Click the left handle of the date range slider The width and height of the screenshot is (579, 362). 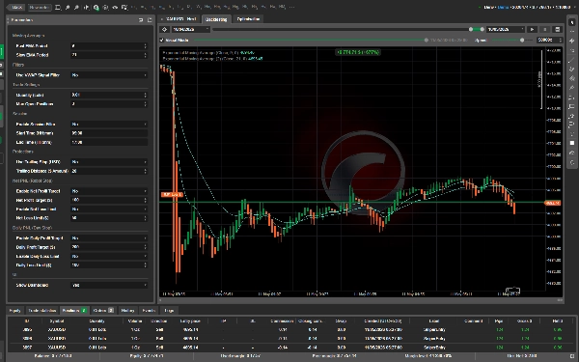point(471,29)
